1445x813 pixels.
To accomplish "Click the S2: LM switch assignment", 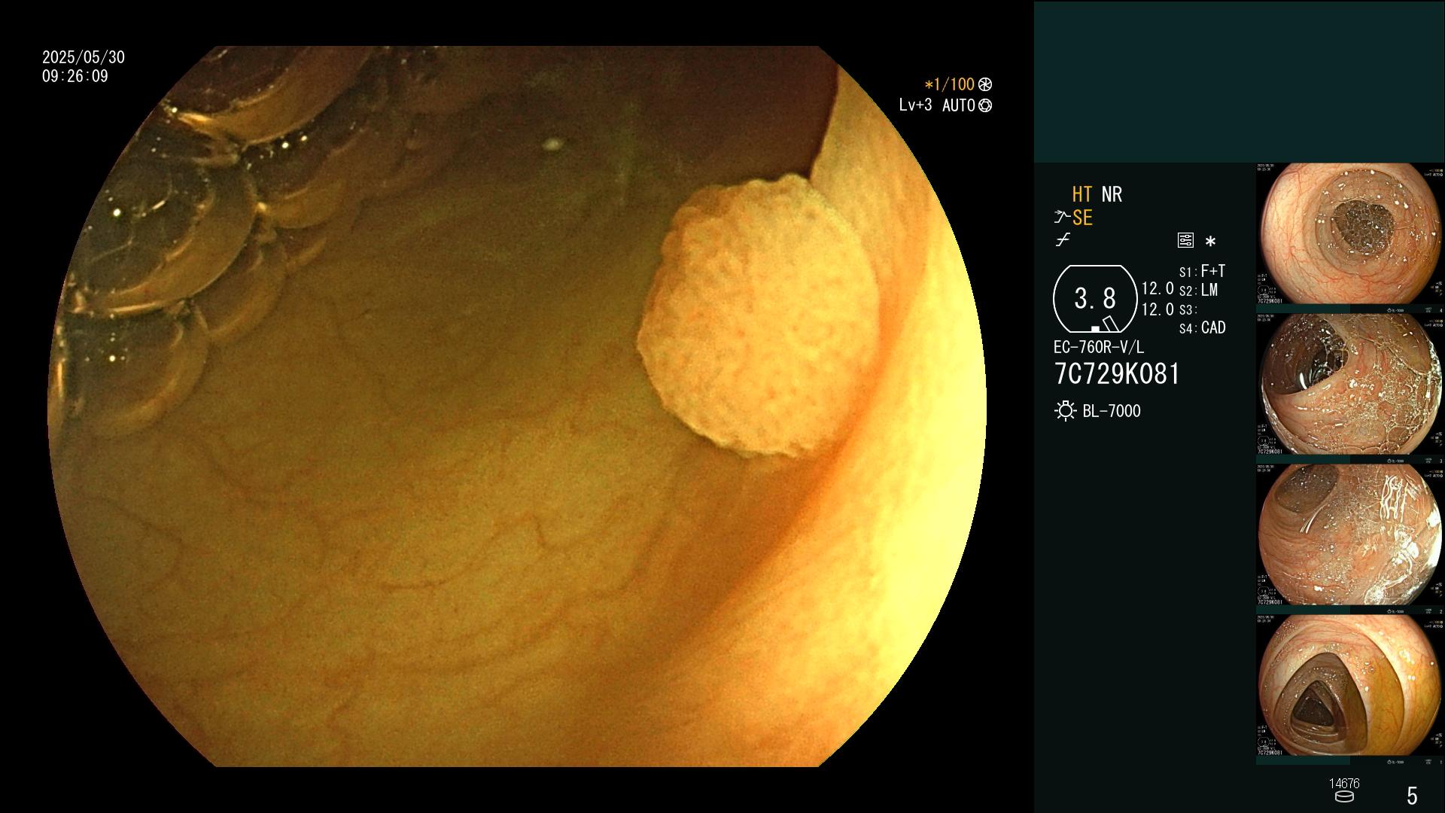I will tap(1198, 290).
